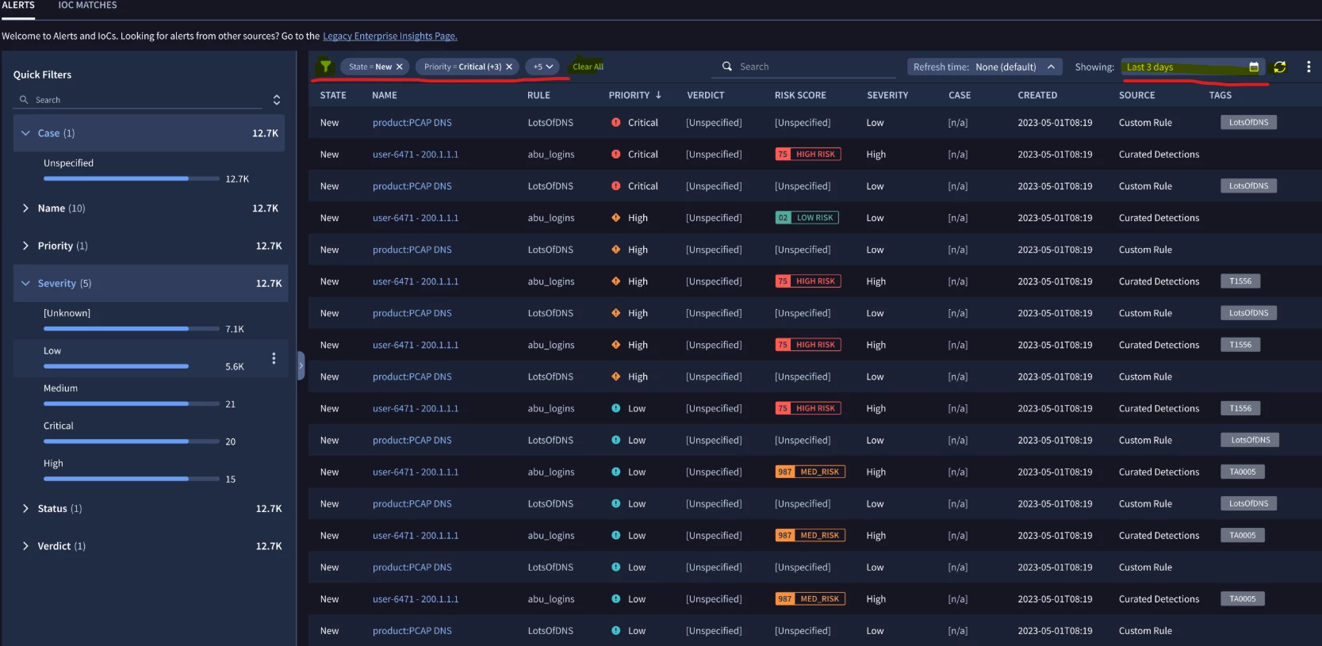Click the expand/collapse all arrows in Quick Filters
Screen dimensions: 1322x646
277,100
